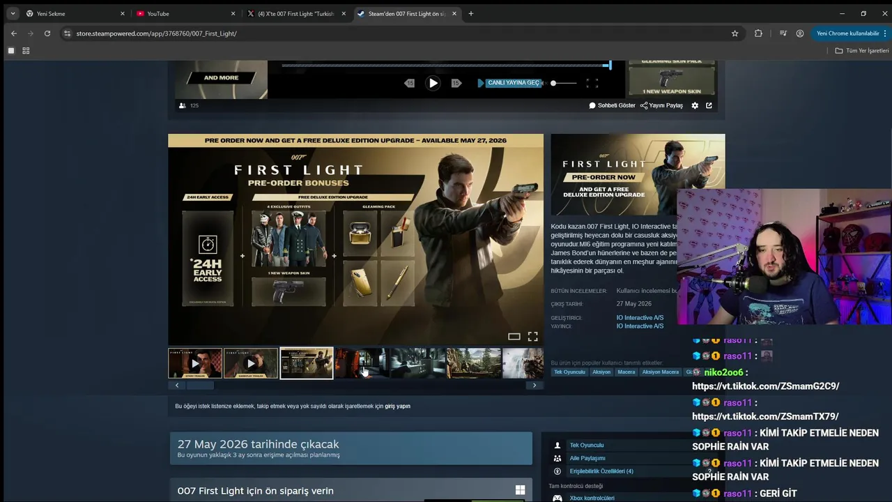The height and width of the screenshot is (502, 892).
Task: Select the red-lit interior screenshot thumbnail
Action: [361, 363]
